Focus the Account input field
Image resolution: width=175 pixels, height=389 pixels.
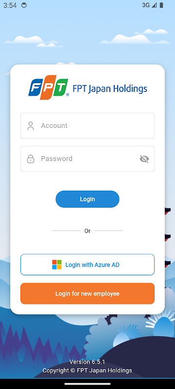tap(87, 125)
